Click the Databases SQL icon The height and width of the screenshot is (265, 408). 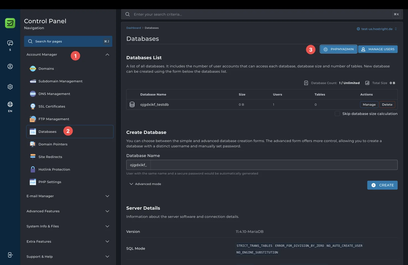pos(33,131)
